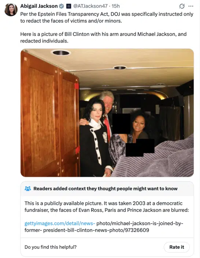Click the uppermost black redaction box in photo
Image resolution: width=200 pixels, height=258 pixels.
tap(121, 124)
